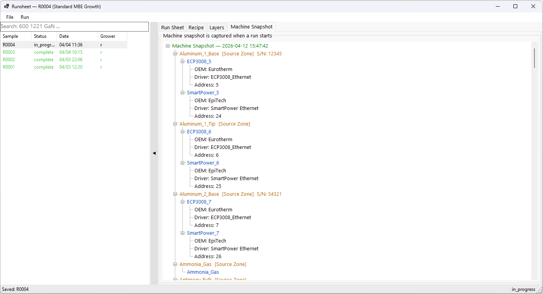Screen dimensions: 543x294
Task: Collapse the SmartPower_6 node
Action: (183, 163)
